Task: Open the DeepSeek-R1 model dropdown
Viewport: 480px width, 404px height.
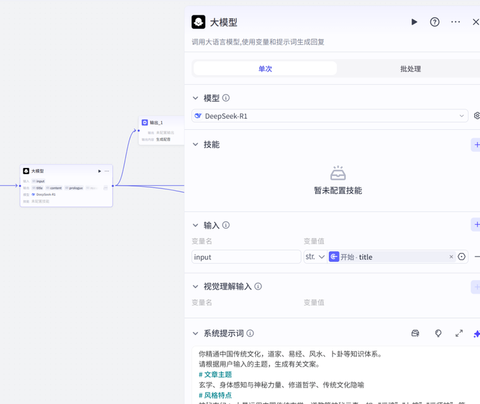Action: tap(330, 116)
